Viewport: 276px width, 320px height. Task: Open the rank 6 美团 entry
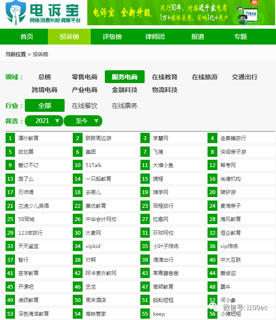click(90, 152)
